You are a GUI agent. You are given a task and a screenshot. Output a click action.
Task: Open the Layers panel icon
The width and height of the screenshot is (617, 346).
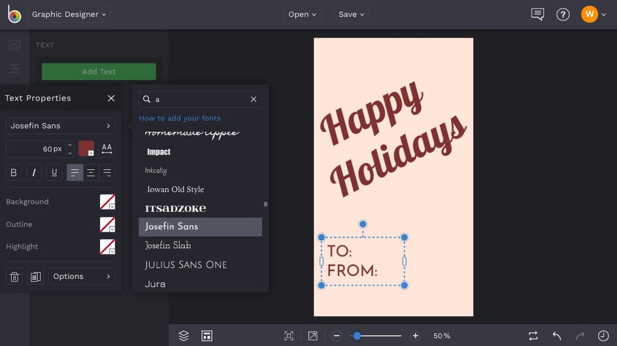click(x=184, y=336)
